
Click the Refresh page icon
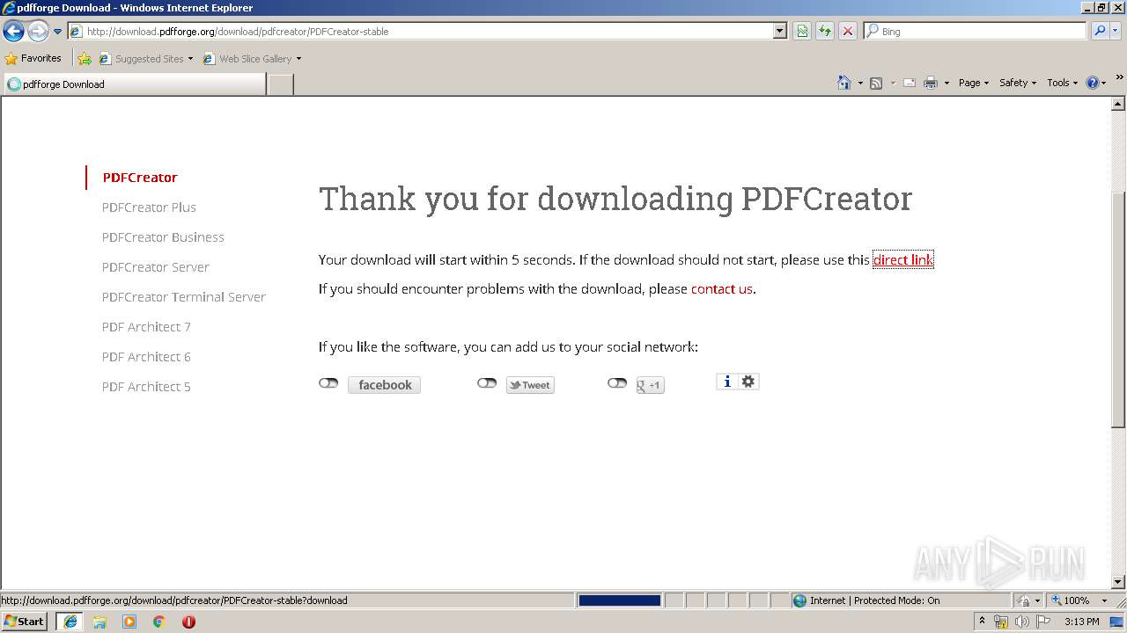coord(825,31)
